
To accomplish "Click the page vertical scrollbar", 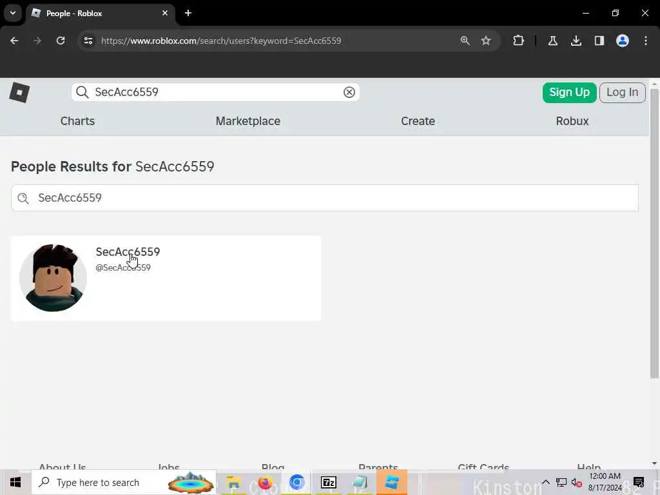I will pyautogui.click(x=654, y=234).
